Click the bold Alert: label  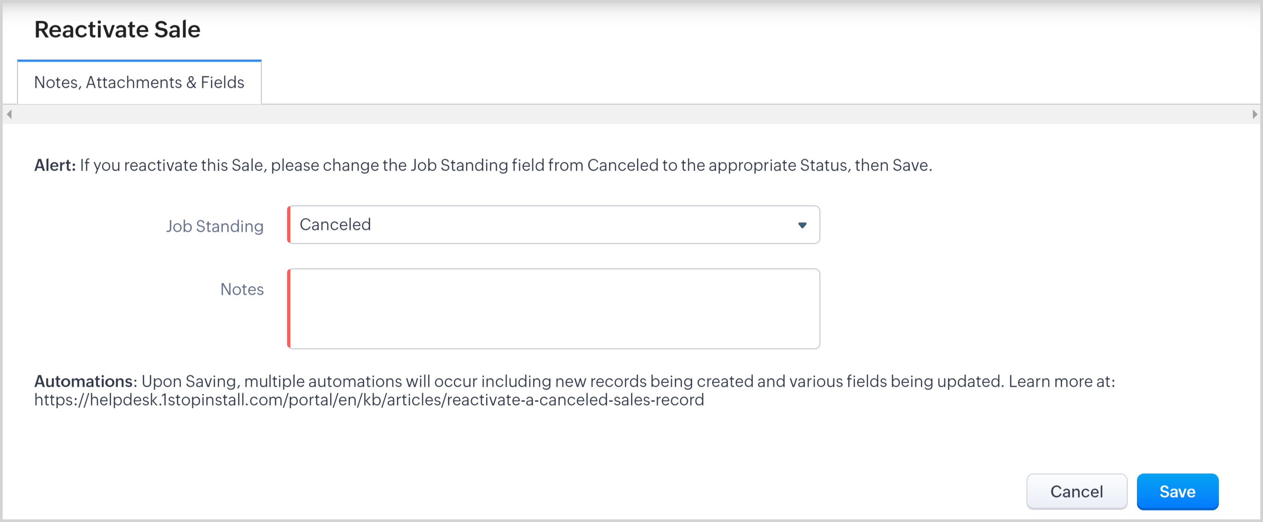coord(55,165)
